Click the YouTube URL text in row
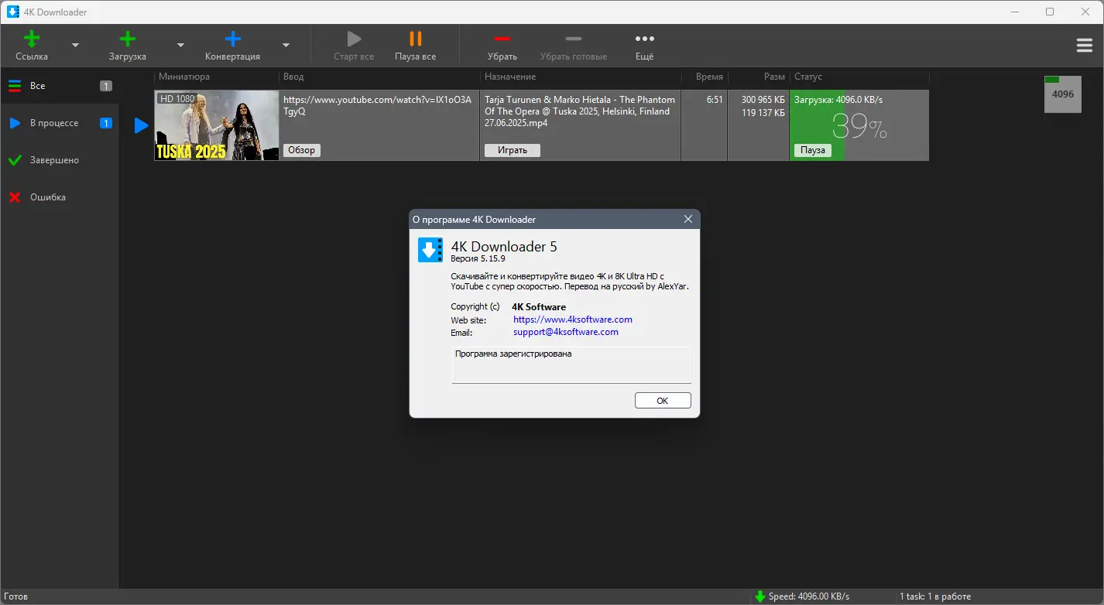The width and height of the screenshot is (1104, 605). 377,105
